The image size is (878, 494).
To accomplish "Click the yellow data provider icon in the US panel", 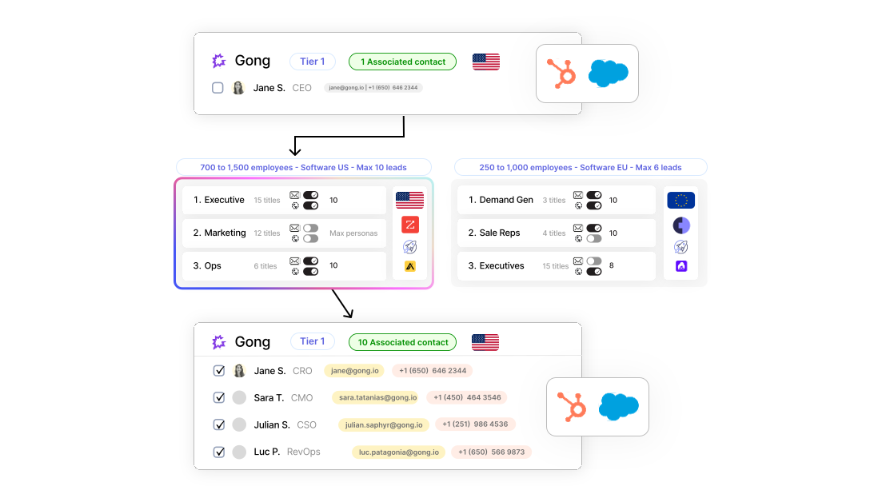I will tap(409, 266).
